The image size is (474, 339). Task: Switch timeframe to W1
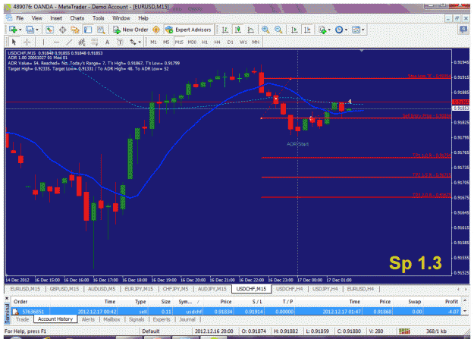pos(243,42)
